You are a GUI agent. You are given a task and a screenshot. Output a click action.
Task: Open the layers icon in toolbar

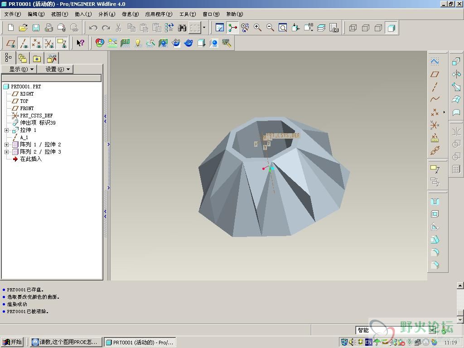pyautogui.click(x=321, y=28)
